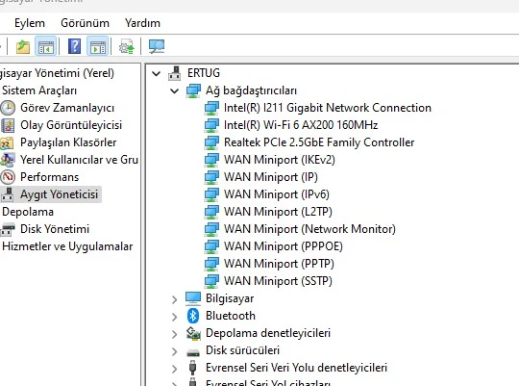The width and height of the screenshot is (519, 386).
Task: Click the Bilgisayar monitor icon
Action: point(193,298)
